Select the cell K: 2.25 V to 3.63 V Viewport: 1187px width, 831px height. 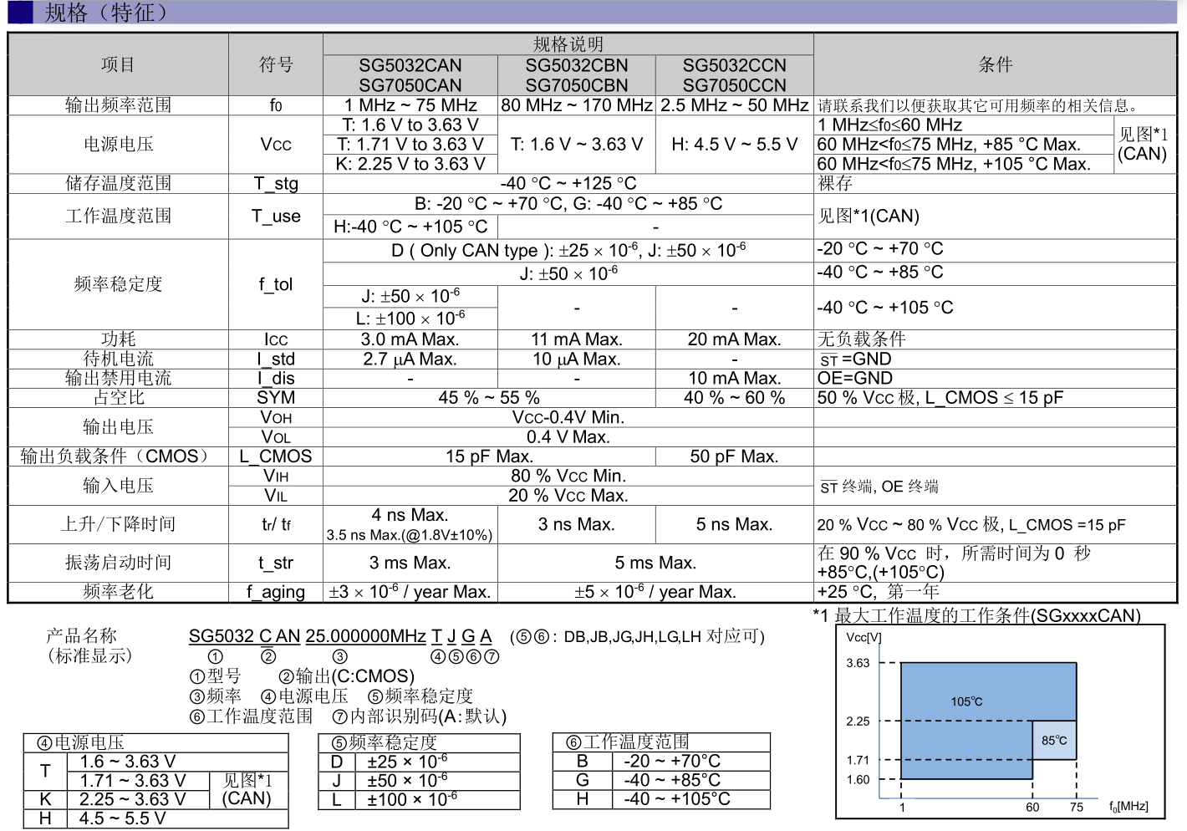tap(410, 164)
